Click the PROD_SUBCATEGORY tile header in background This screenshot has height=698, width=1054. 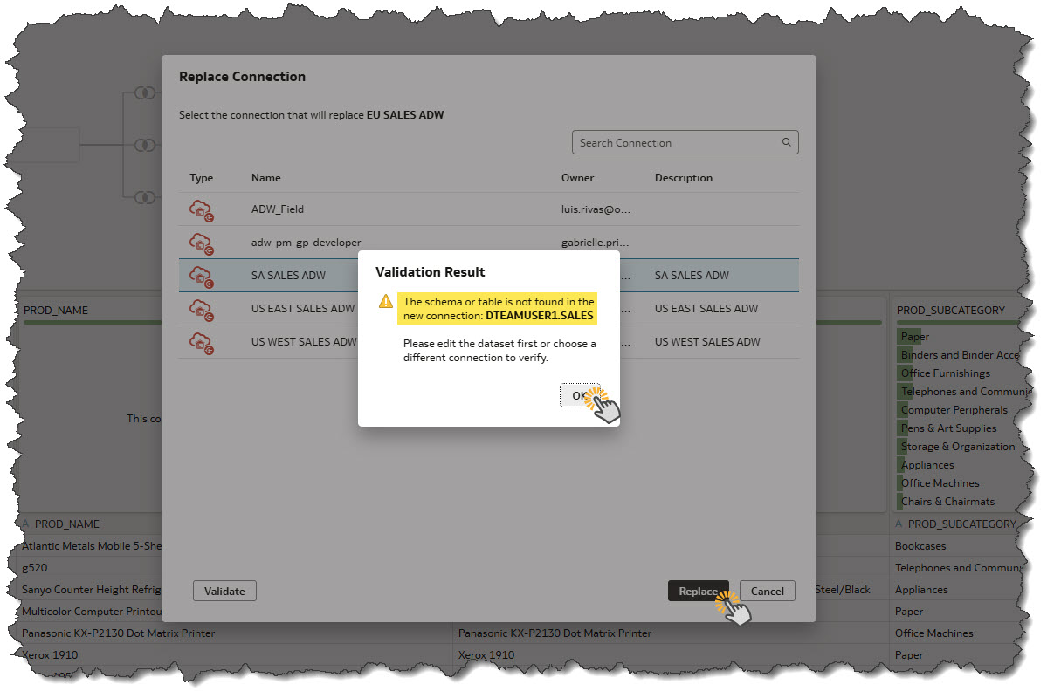pos(951,310)
